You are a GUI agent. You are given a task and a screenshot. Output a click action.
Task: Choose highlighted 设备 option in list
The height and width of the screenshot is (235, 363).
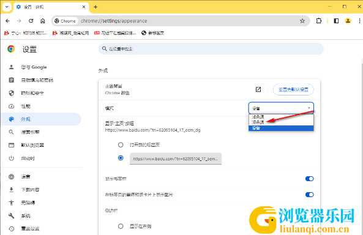point(281,128)
